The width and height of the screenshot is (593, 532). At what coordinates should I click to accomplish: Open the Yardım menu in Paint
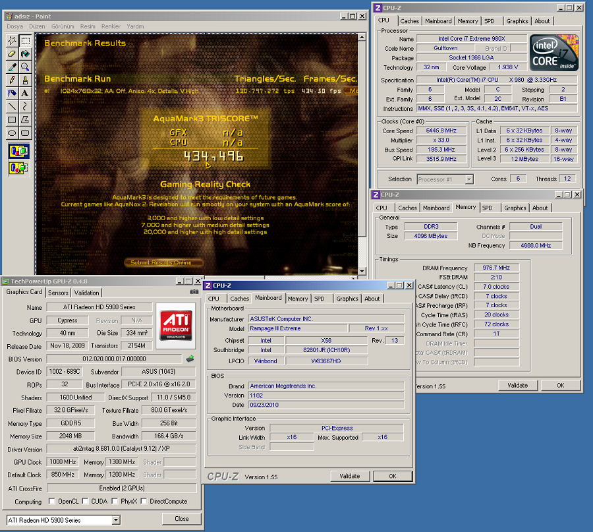pos(135,26)
